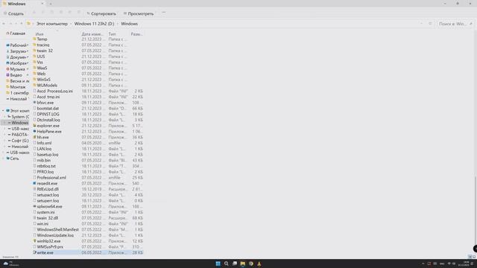This screenshot has width=477, height=268.
Task: Open Изображения in the sidebar
Action: coord(17,63)
